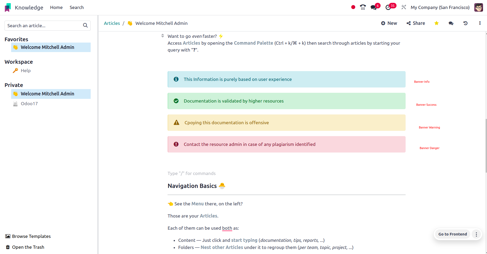The height and width of the screenshot is (254, 487).
Task: Open the Trash
Action: point(25,247)
